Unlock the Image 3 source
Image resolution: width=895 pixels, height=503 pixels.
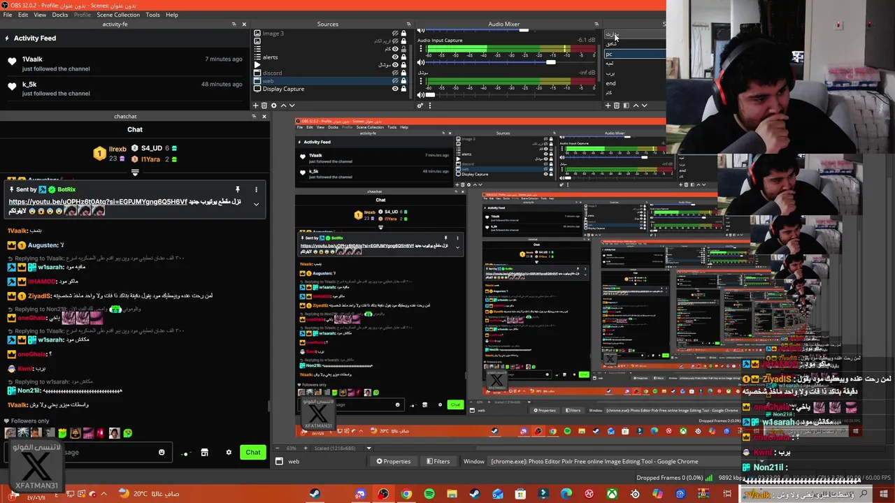click(x=403, y=34)
